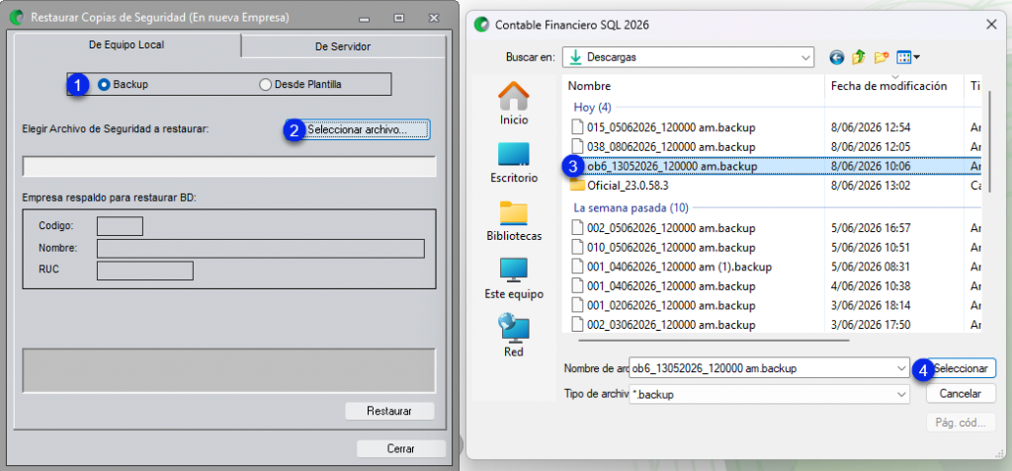Screen dimensions: 1012x471
Task: Collapse the Hoy (4) group
Action: (x=592, y=107)
